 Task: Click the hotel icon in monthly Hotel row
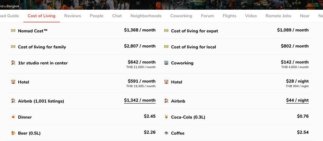(13, 82)
